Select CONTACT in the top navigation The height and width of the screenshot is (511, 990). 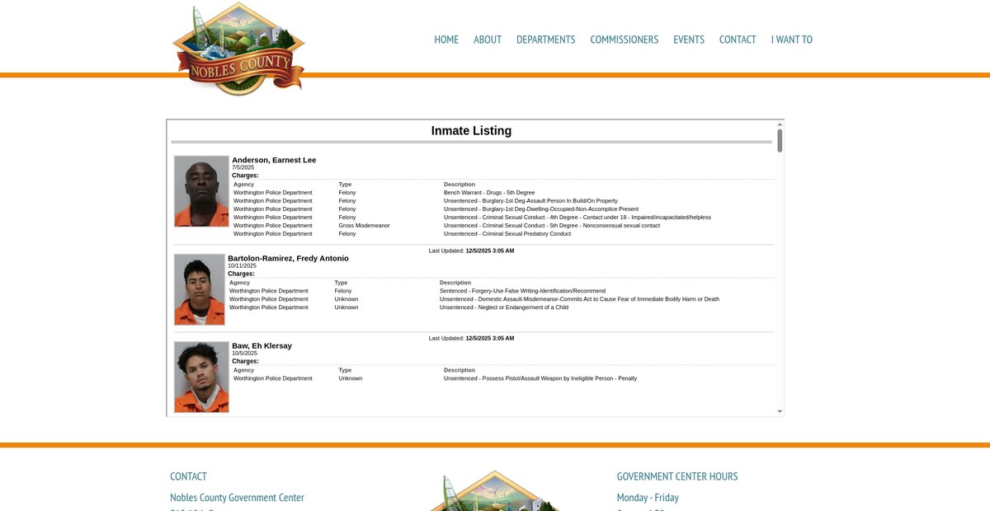point(738,40)
